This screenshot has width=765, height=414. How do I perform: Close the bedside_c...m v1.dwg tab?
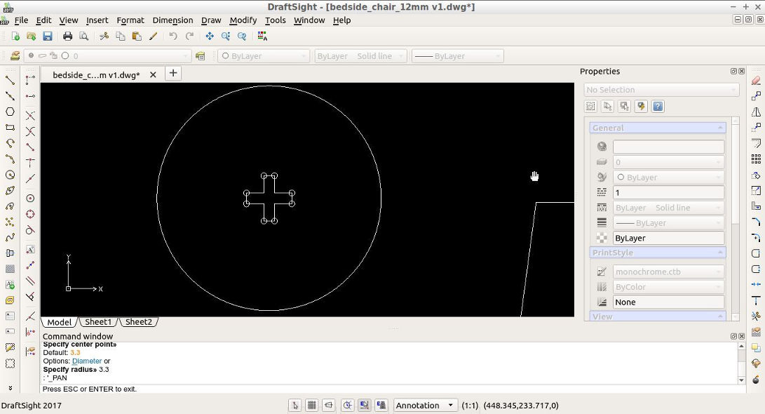(x=153, y=74)
